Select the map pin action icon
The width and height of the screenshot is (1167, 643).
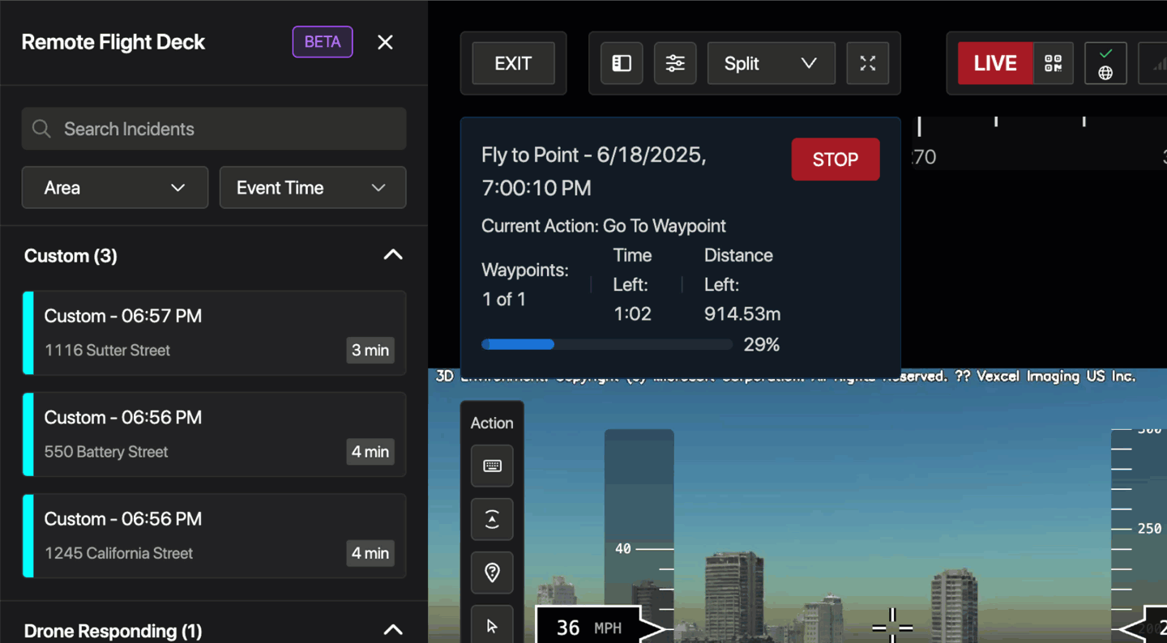tap(492, 573)
